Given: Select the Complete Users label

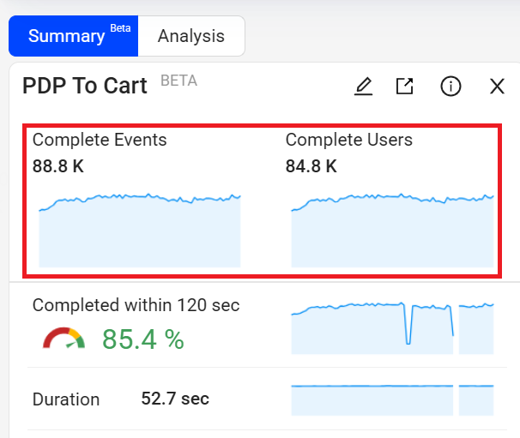Looking at the screenshot, I should 349,140.
